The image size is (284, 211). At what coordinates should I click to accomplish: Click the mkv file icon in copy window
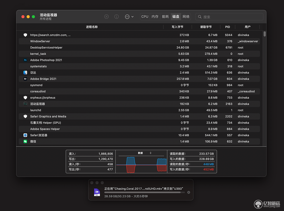coord(97,192)
